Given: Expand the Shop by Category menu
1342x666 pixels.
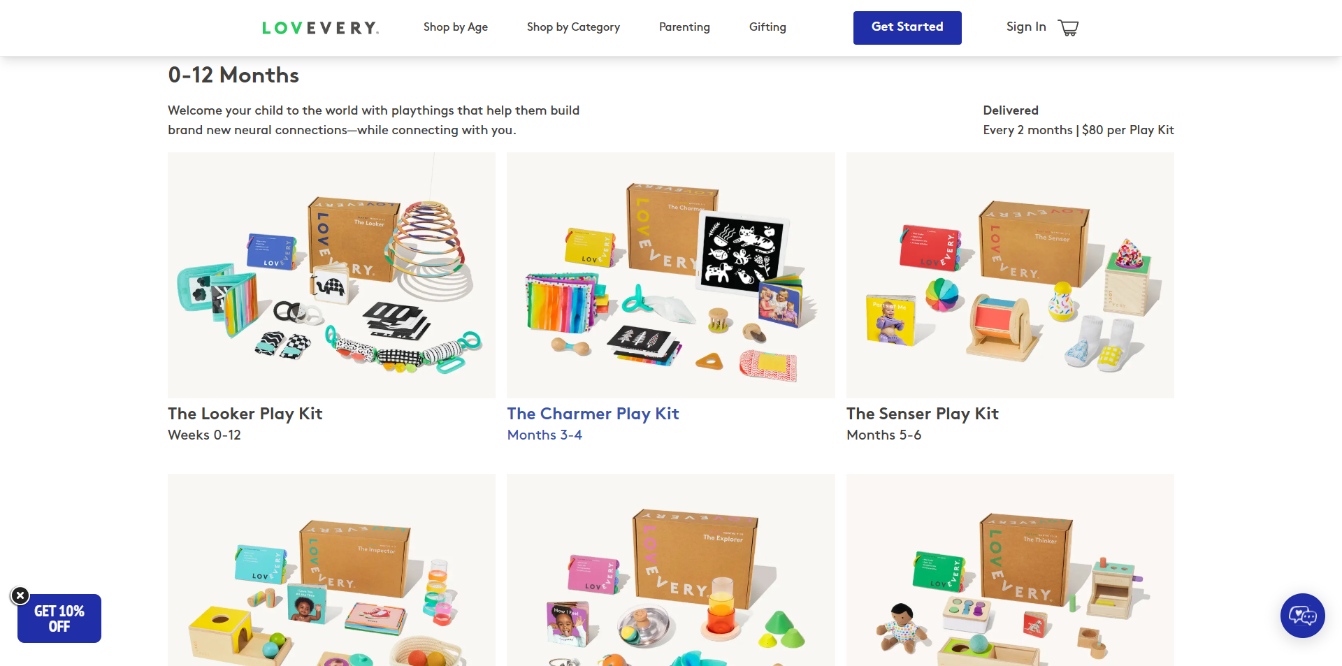Looking at the screenshot, I should [573, 27].
